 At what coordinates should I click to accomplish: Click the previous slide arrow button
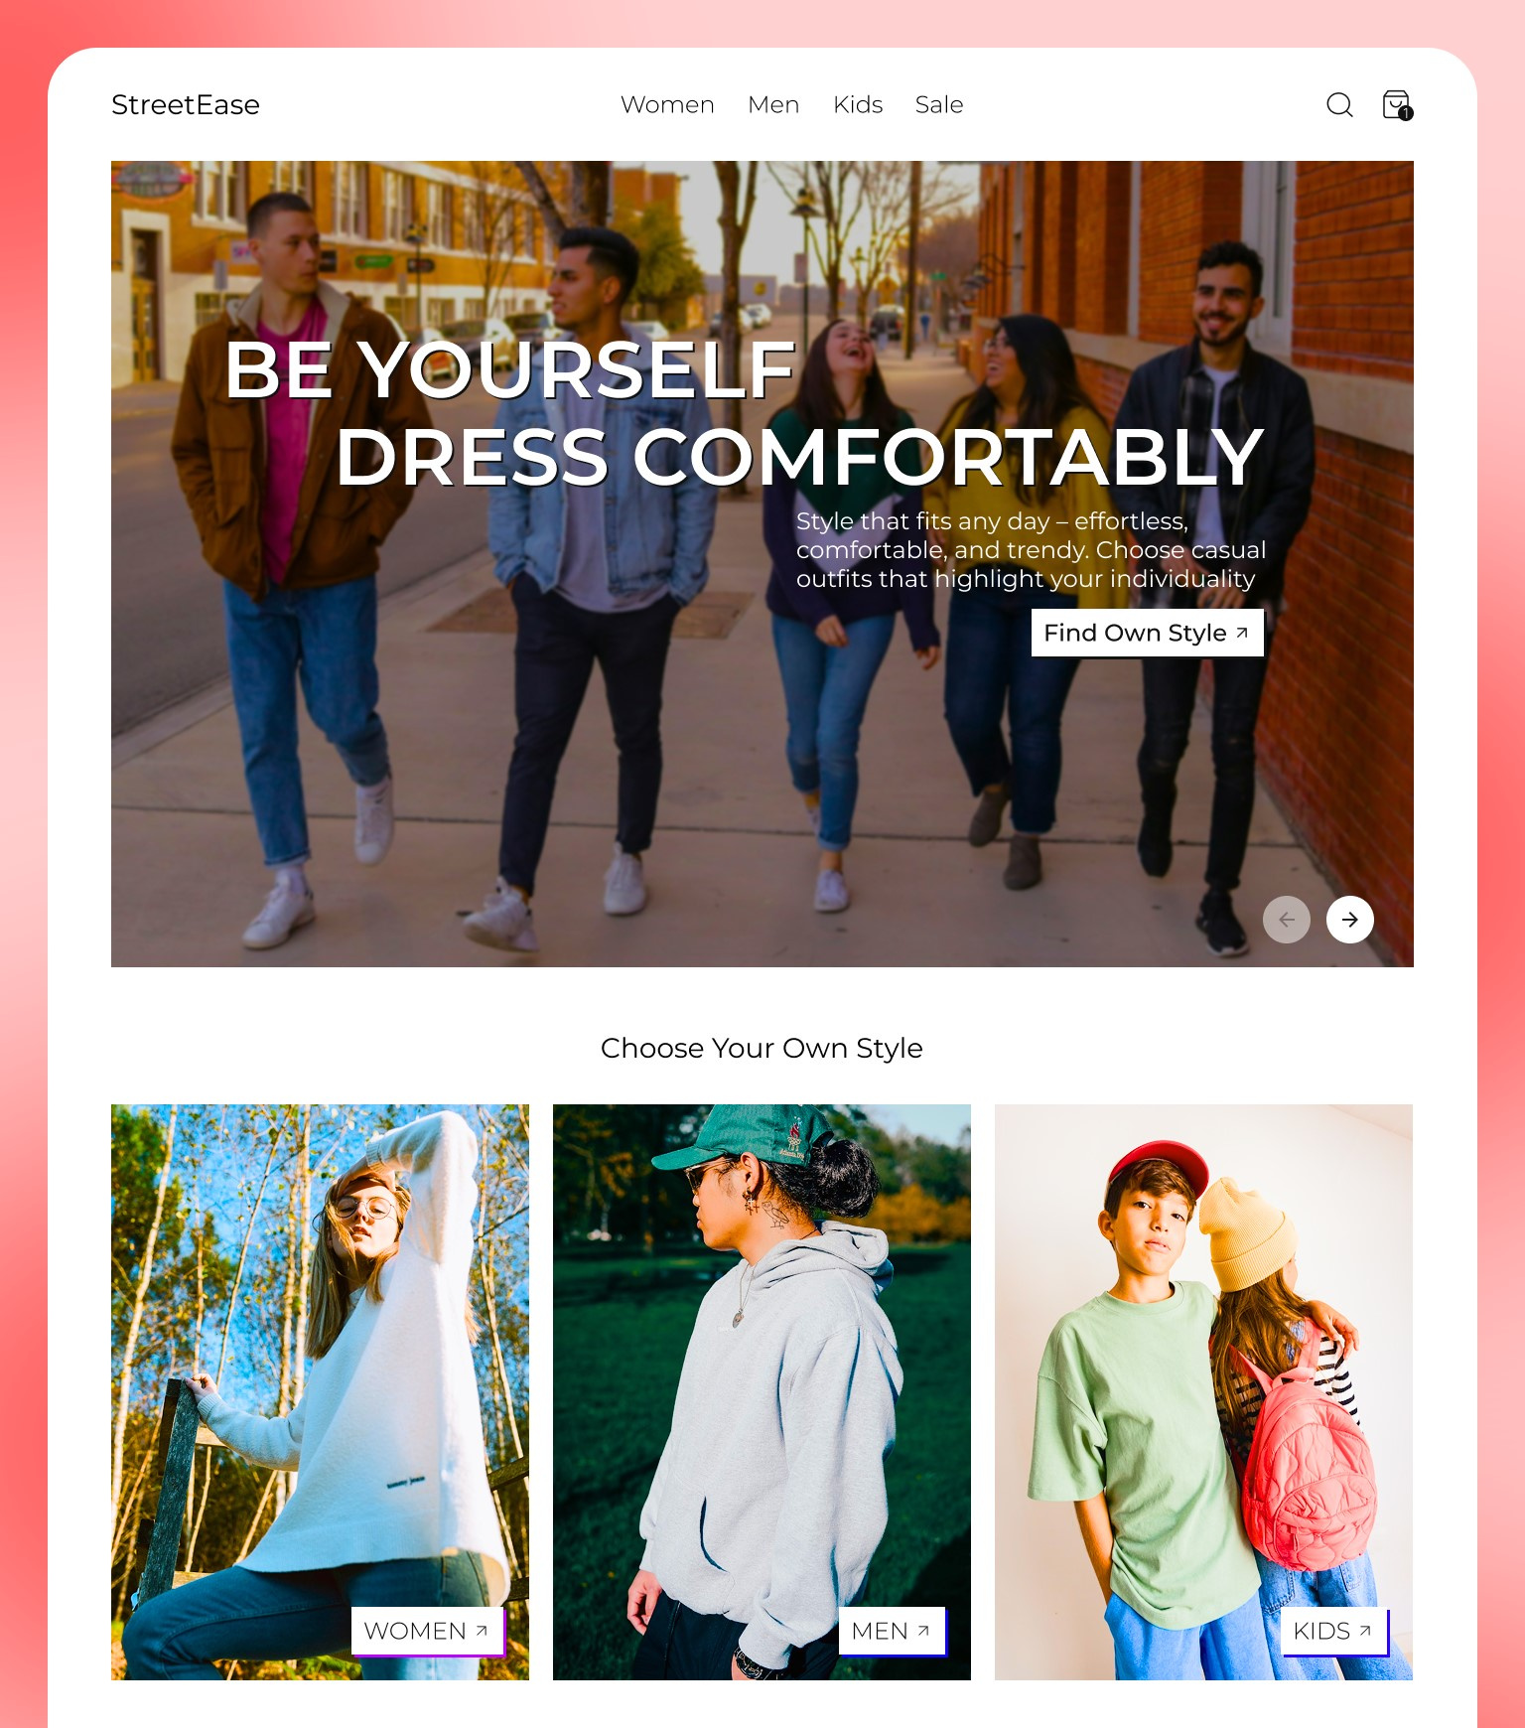tap(1287, 920)
